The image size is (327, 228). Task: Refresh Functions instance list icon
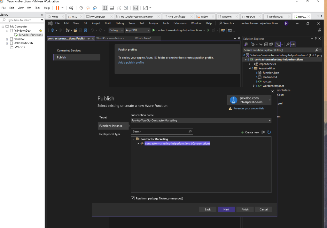[x=269, y=132]
